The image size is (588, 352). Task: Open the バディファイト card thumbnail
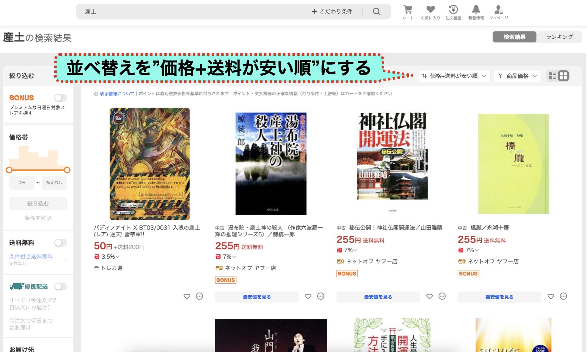tap(150, 164)
